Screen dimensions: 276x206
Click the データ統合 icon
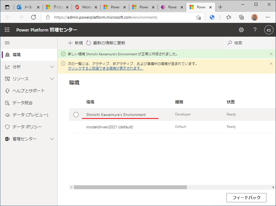[x=7, y=103]
